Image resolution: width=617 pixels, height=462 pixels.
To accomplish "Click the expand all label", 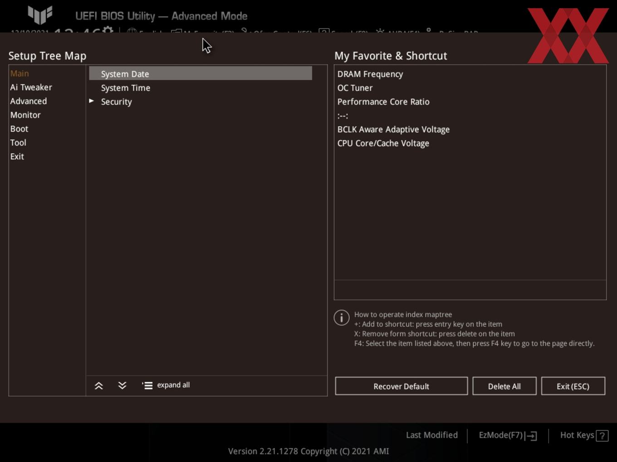I will point(173,385).
